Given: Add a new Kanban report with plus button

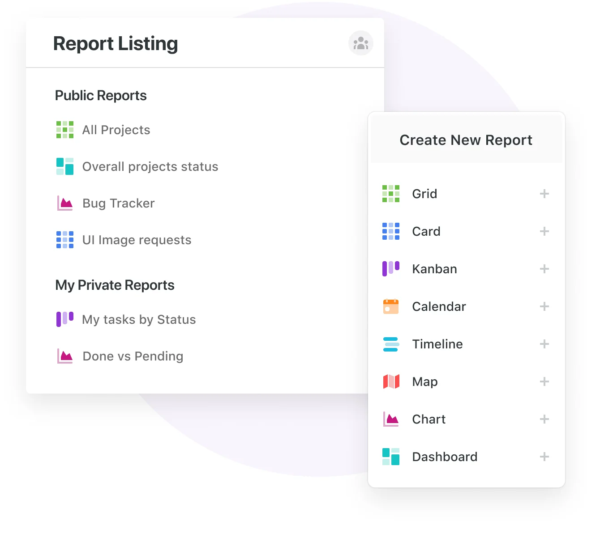Looking at the screenshot, I should point(544,269).
